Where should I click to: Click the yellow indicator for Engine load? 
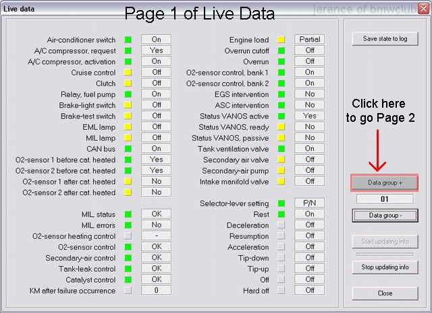click(281, 40)
